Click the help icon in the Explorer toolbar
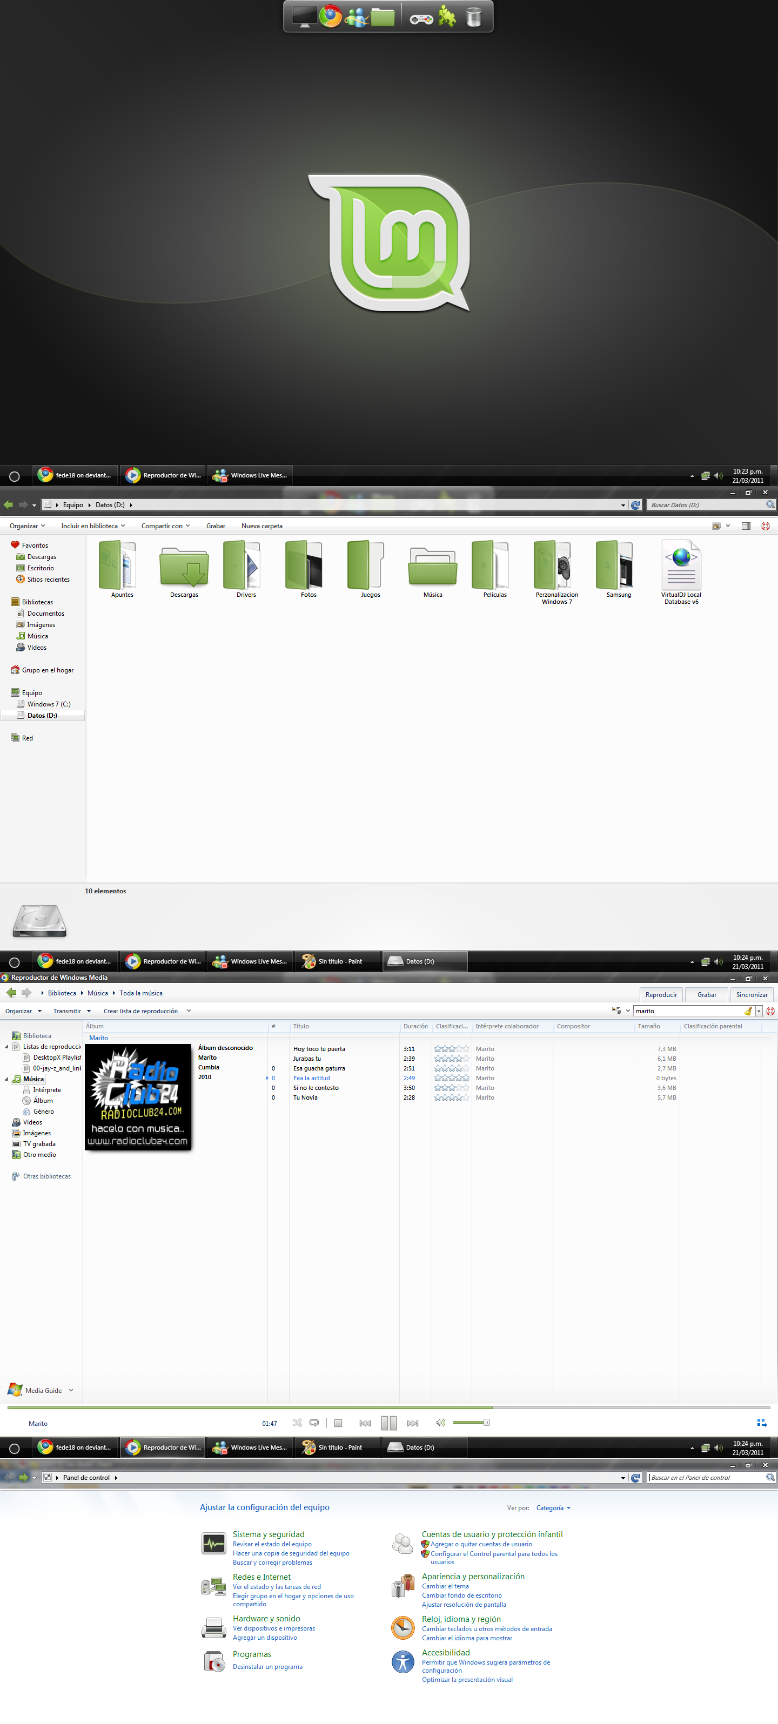This screenshot has height=1724, width=778. pyautogui.click(x=765, y=526)
